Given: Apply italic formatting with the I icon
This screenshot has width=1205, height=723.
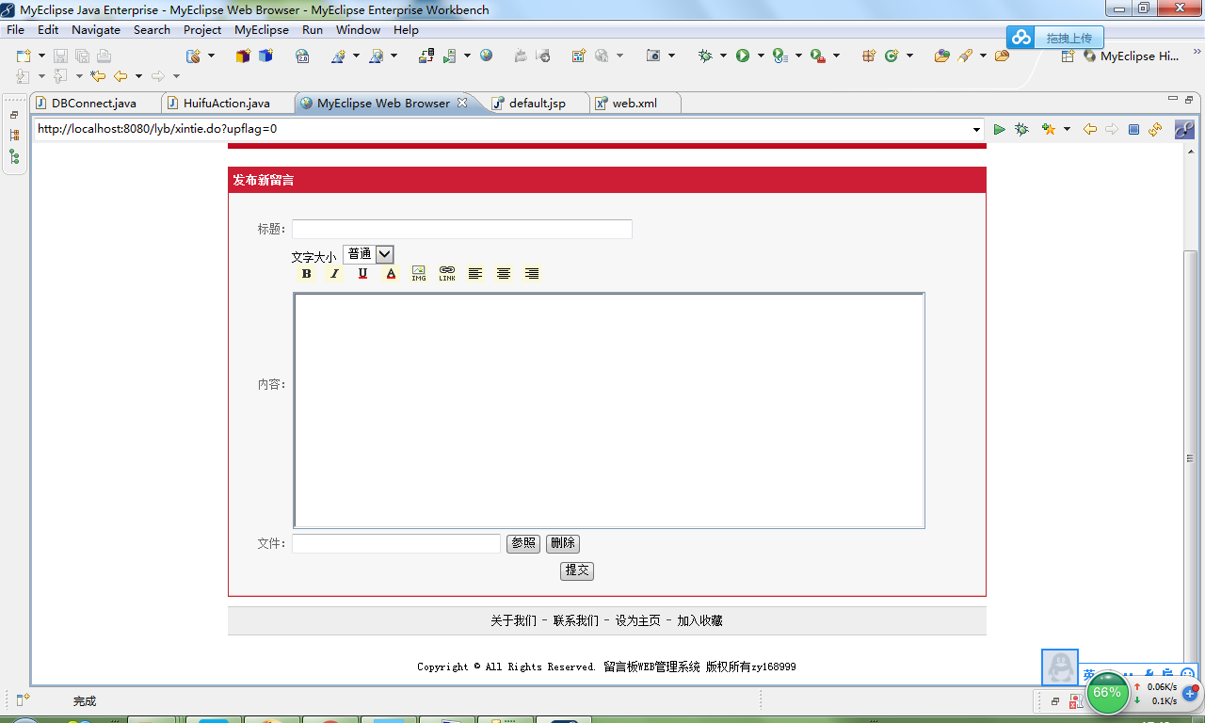Looking at the screenshot, I should coord(334,273).
